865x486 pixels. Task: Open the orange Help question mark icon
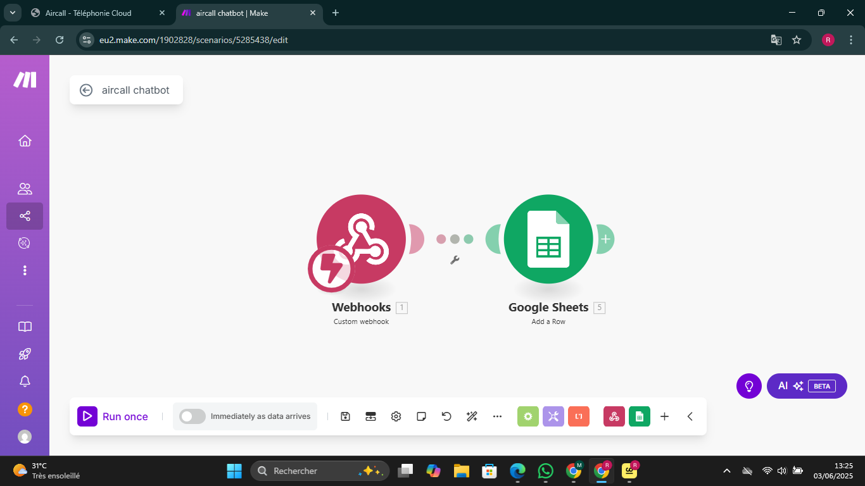point(25,409)
